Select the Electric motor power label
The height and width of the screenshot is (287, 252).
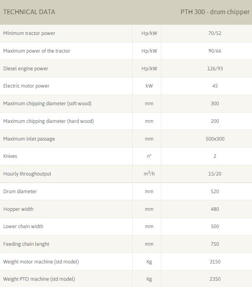click(x=26, y=86)
